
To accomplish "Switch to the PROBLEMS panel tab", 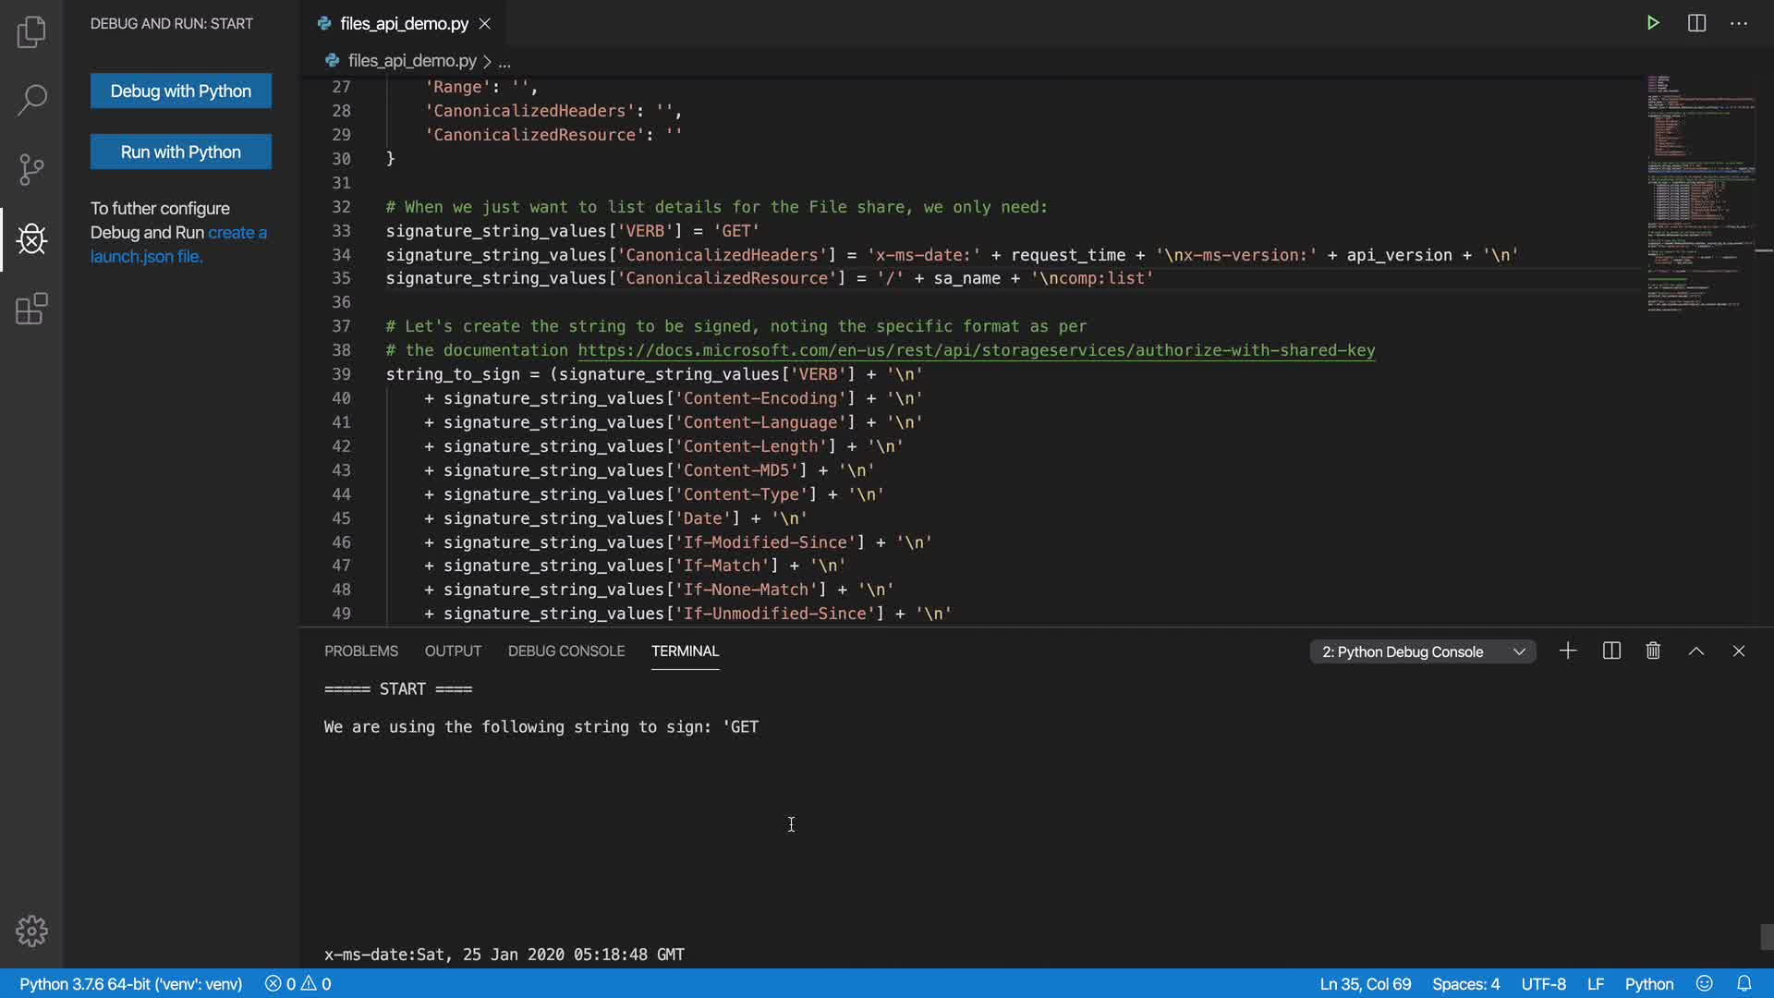I will [x=361, y=651].
